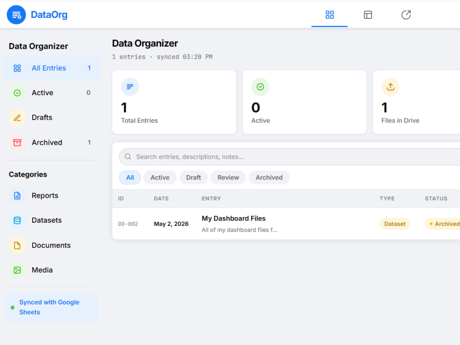Sort by the ENTRY column header

211,199
